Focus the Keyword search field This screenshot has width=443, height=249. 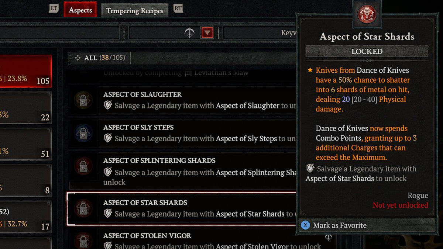click(259, 33)
